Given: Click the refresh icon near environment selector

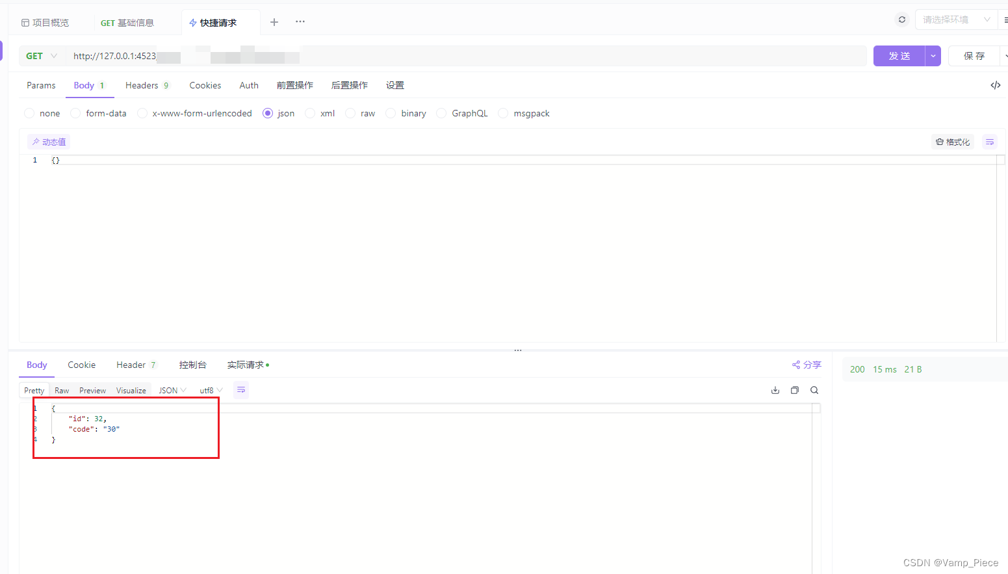Looking at the screenshot, I should [902, 20].
